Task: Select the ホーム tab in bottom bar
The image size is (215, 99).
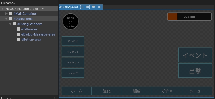Action: [x=77, y=91]
